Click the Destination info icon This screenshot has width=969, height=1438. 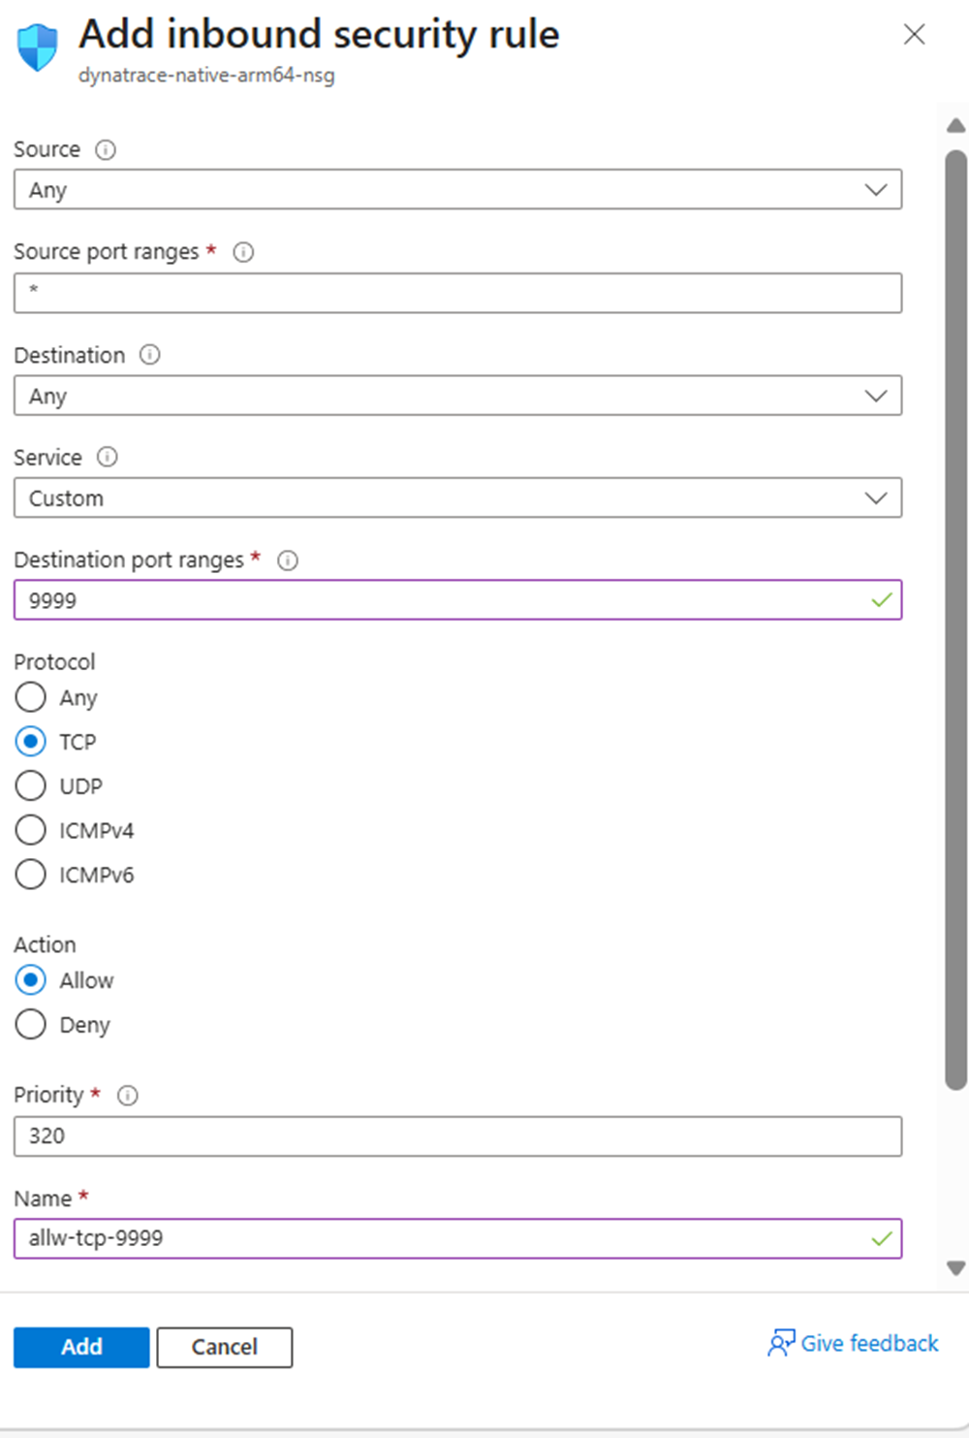coord(150,355)
